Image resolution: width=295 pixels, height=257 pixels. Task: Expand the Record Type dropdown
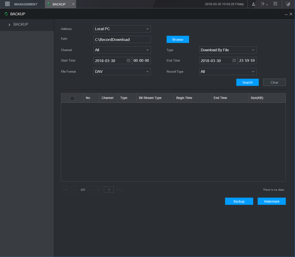pyautogui.click(x=228, y=71)
